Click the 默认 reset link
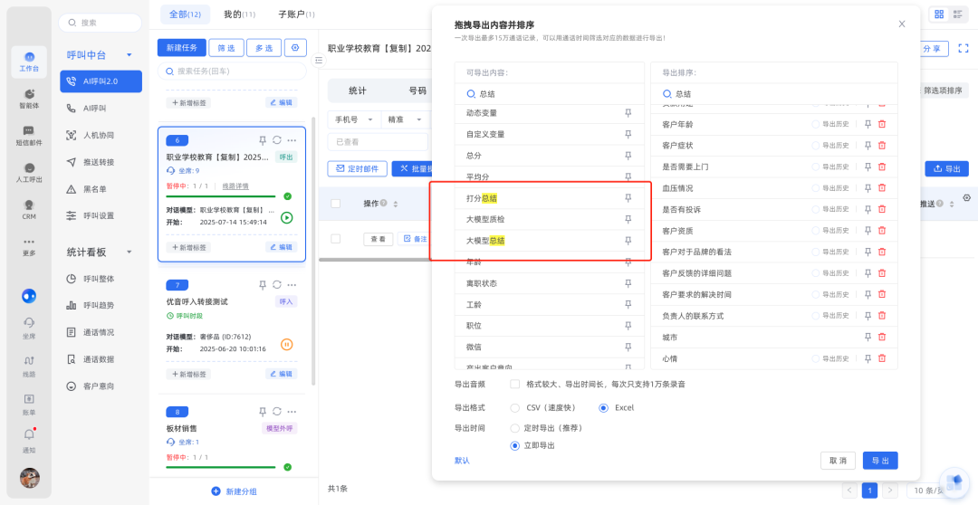Viewport: 978px width, 505px height. 462,461
